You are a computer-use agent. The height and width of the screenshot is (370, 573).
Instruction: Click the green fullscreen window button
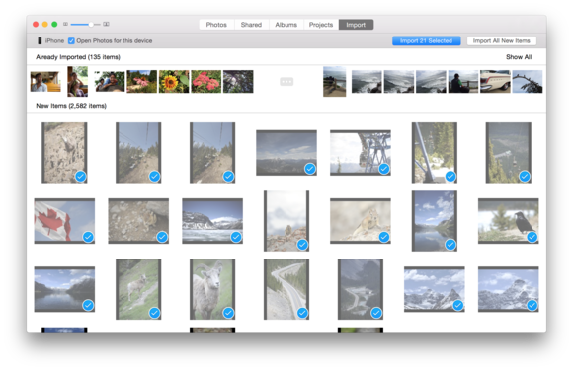pos(54,24)
